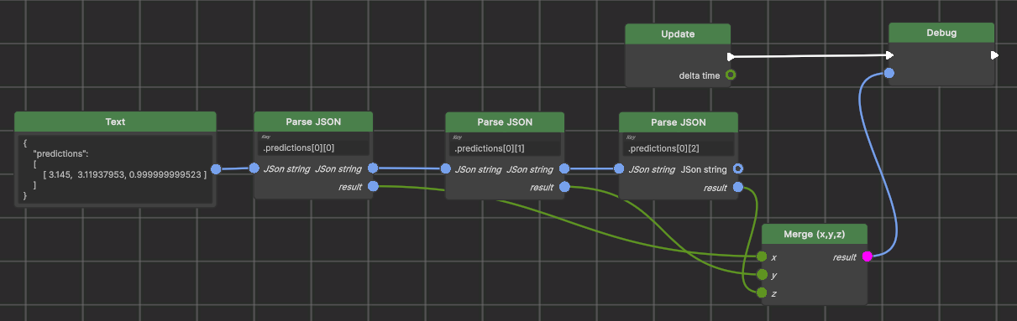1017x321 pixels.
Task: Click result port of .predictions[0][2] node
Action: click(x=738, y=187)
